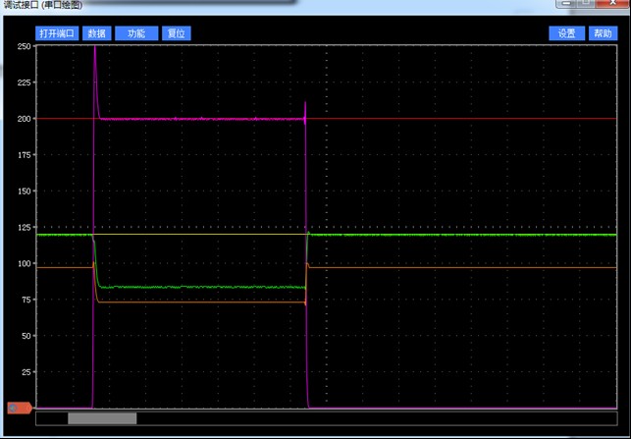This screenshot has height=439, width=631.
Task: Maximize the serial plot window
Action: 586,3
